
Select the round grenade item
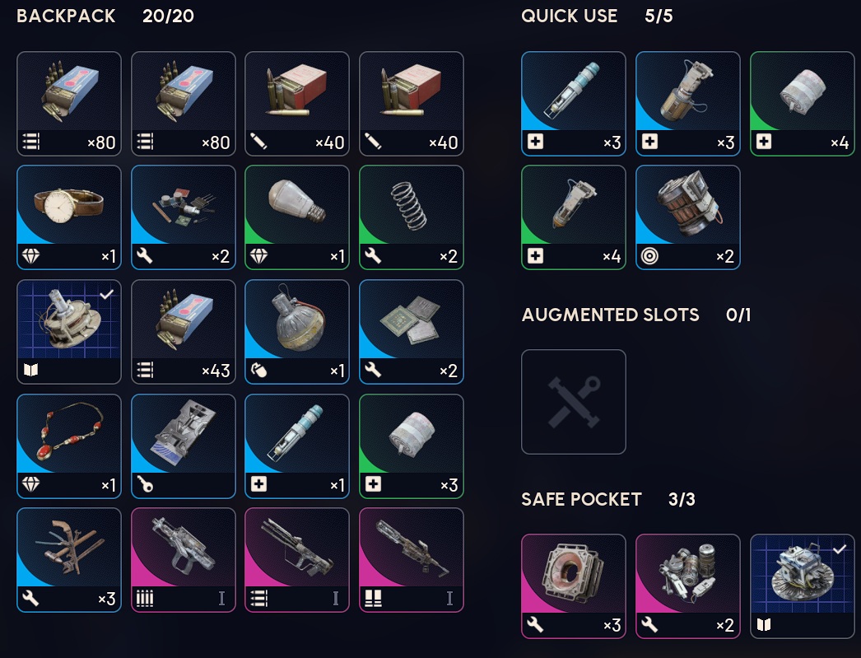pyautogui.click(x=297, y=332)
